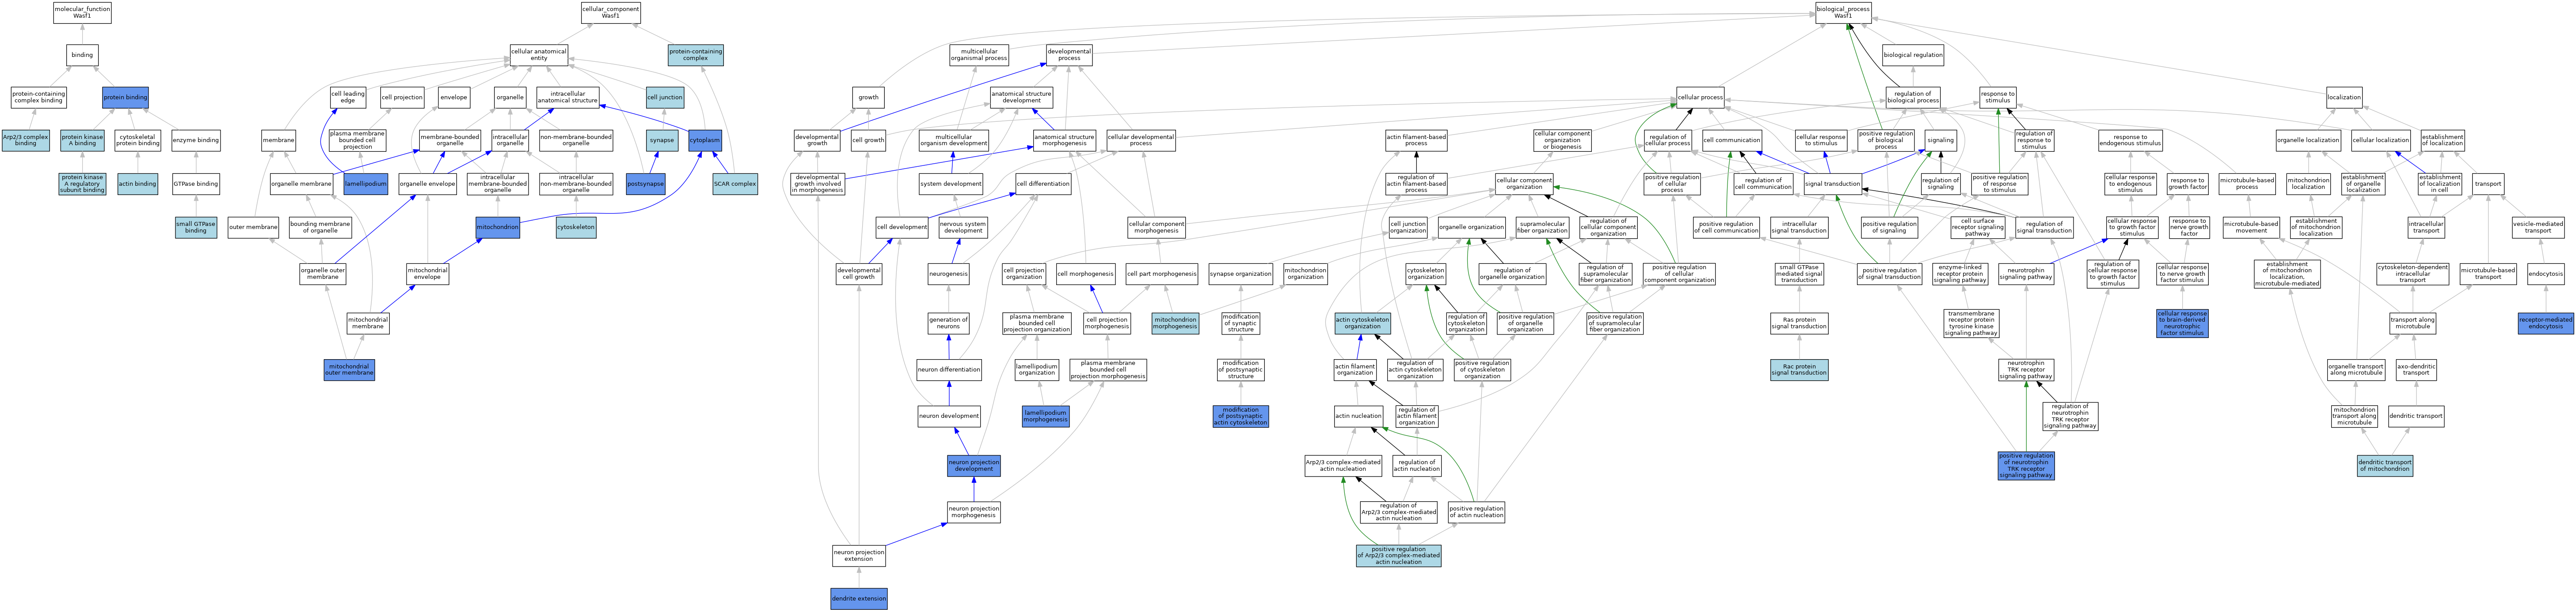Select 'cellular response to nerve growth factor stimulus'

tap(2182, 274)
